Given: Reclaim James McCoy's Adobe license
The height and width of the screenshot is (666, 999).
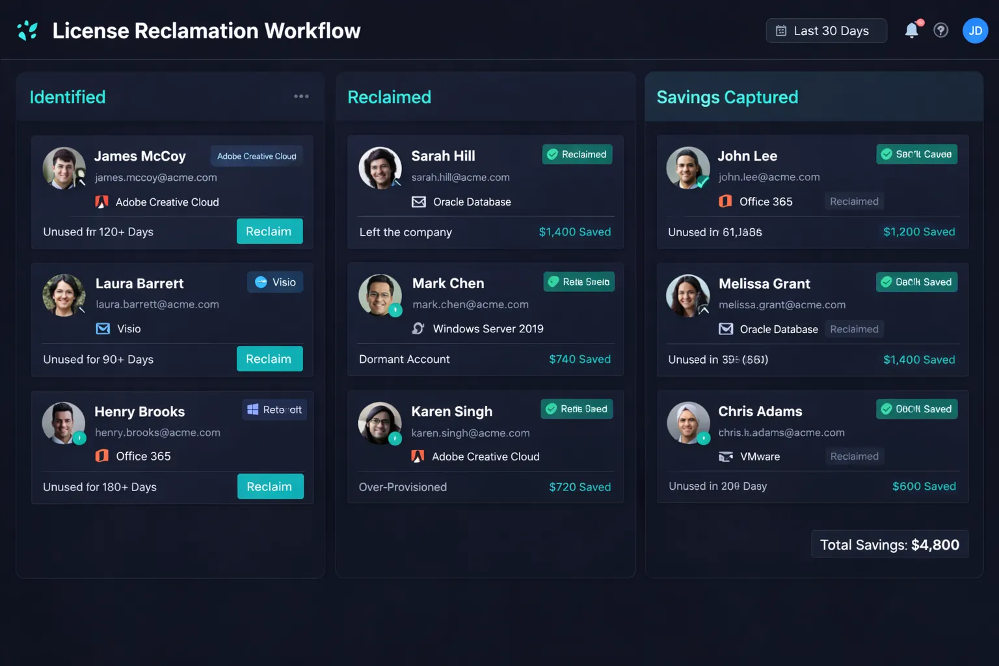Looking at the screenshot, I should (x=269, y=232).
